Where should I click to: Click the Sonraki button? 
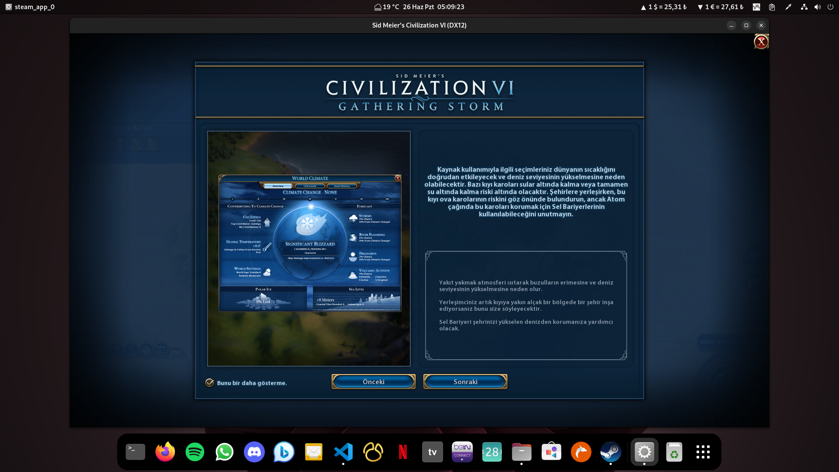465,382
